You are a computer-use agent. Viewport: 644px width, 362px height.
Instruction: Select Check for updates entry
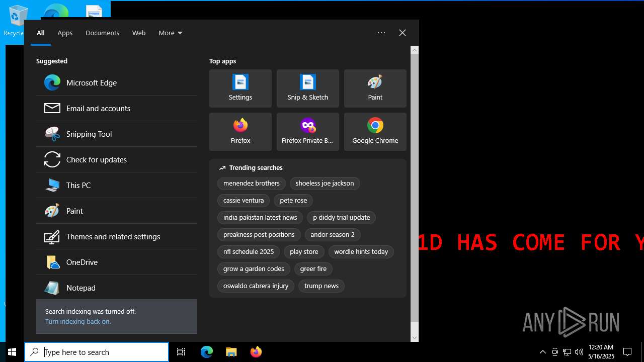pos(117,159)
